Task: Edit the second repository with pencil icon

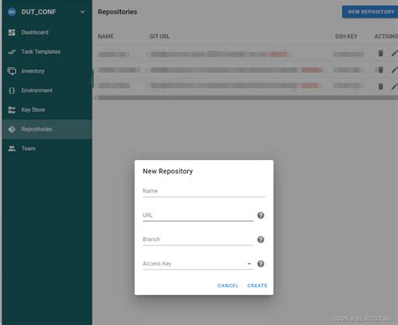Action: tap(395, 70)
